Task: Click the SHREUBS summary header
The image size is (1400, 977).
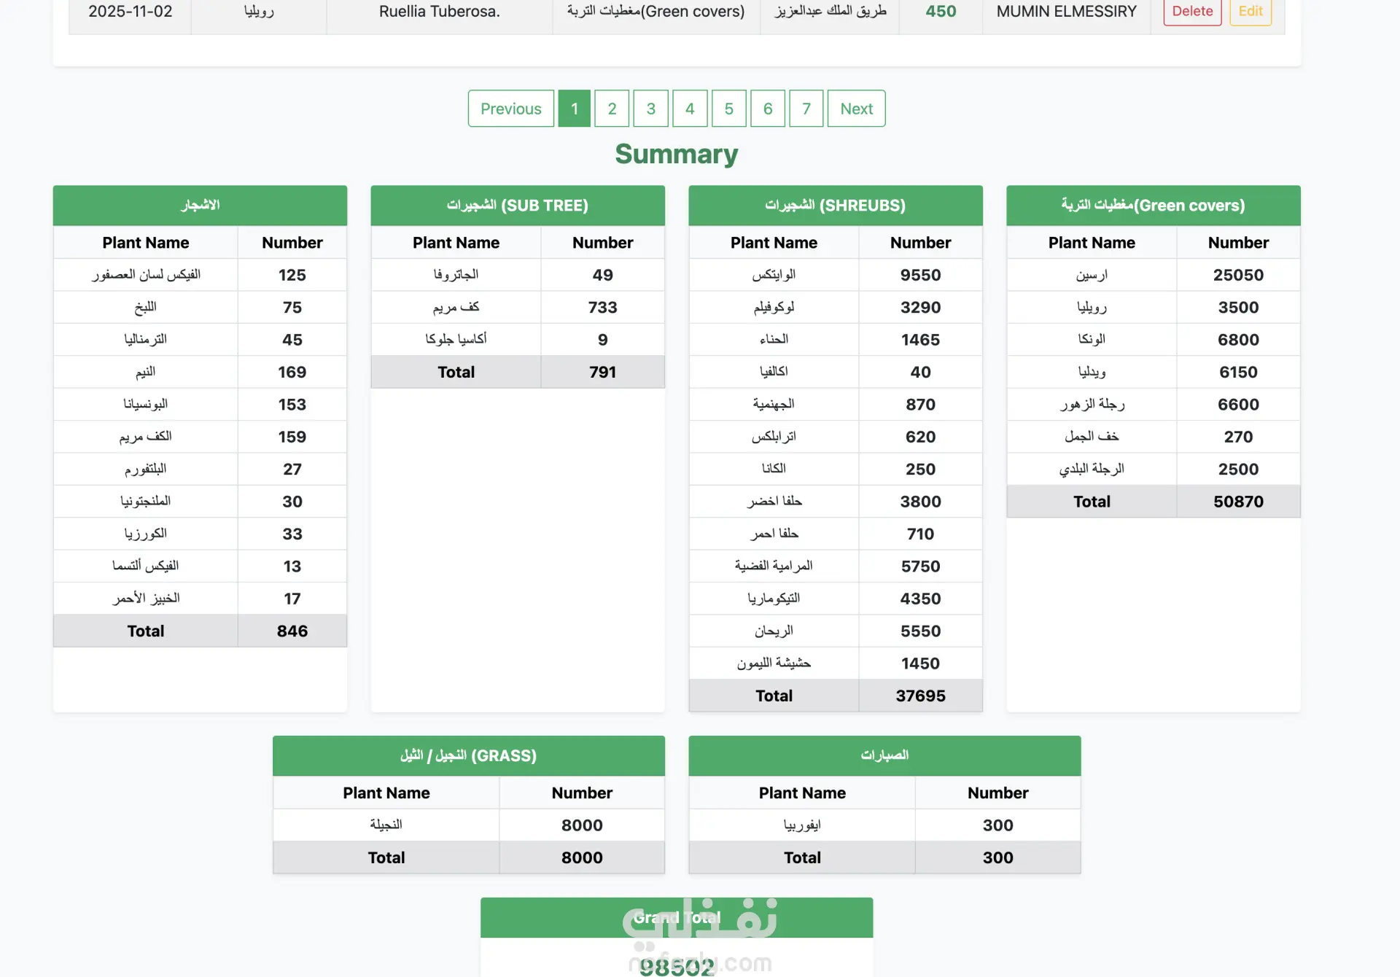Action: 836,206
